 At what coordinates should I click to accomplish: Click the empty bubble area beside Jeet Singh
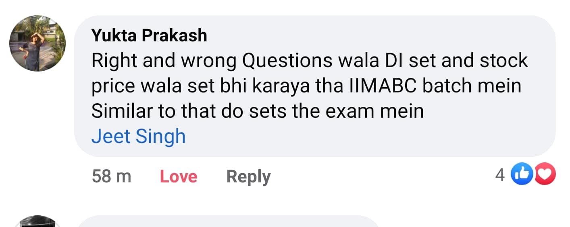363,137
